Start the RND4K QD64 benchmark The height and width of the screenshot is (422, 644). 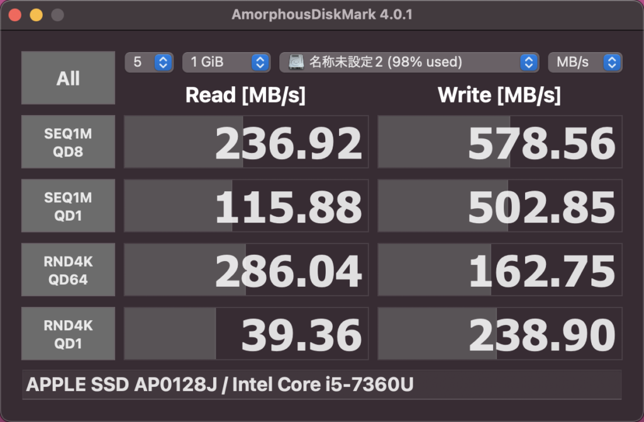(68, 270)
